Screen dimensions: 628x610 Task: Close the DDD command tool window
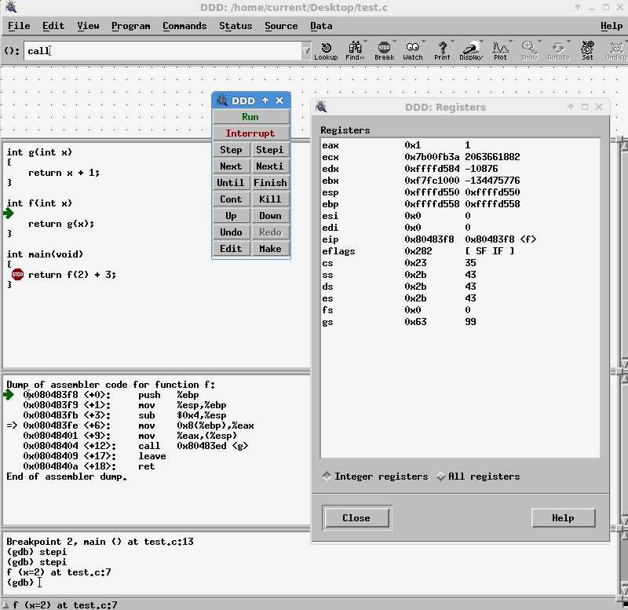click(x=279, y=100)
